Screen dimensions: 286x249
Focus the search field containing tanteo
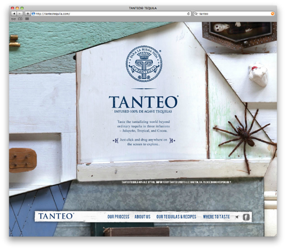point(234,14)
